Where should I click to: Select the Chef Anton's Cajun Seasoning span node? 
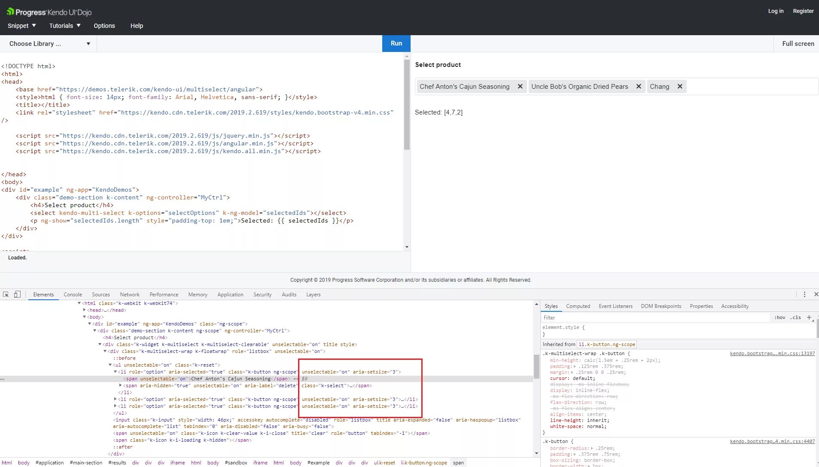pos(207,379)
